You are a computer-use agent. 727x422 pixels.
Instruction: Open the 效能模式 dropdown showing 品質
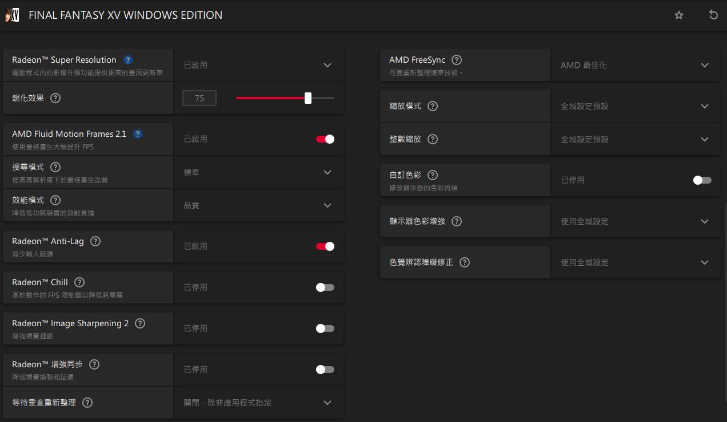point(259,205)
